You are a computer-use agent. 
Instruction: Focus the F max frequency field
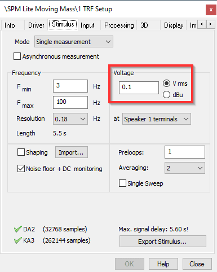[70, 102]
